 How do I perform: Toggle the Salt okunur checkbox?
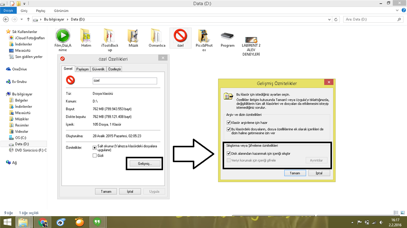click(95, 147)
